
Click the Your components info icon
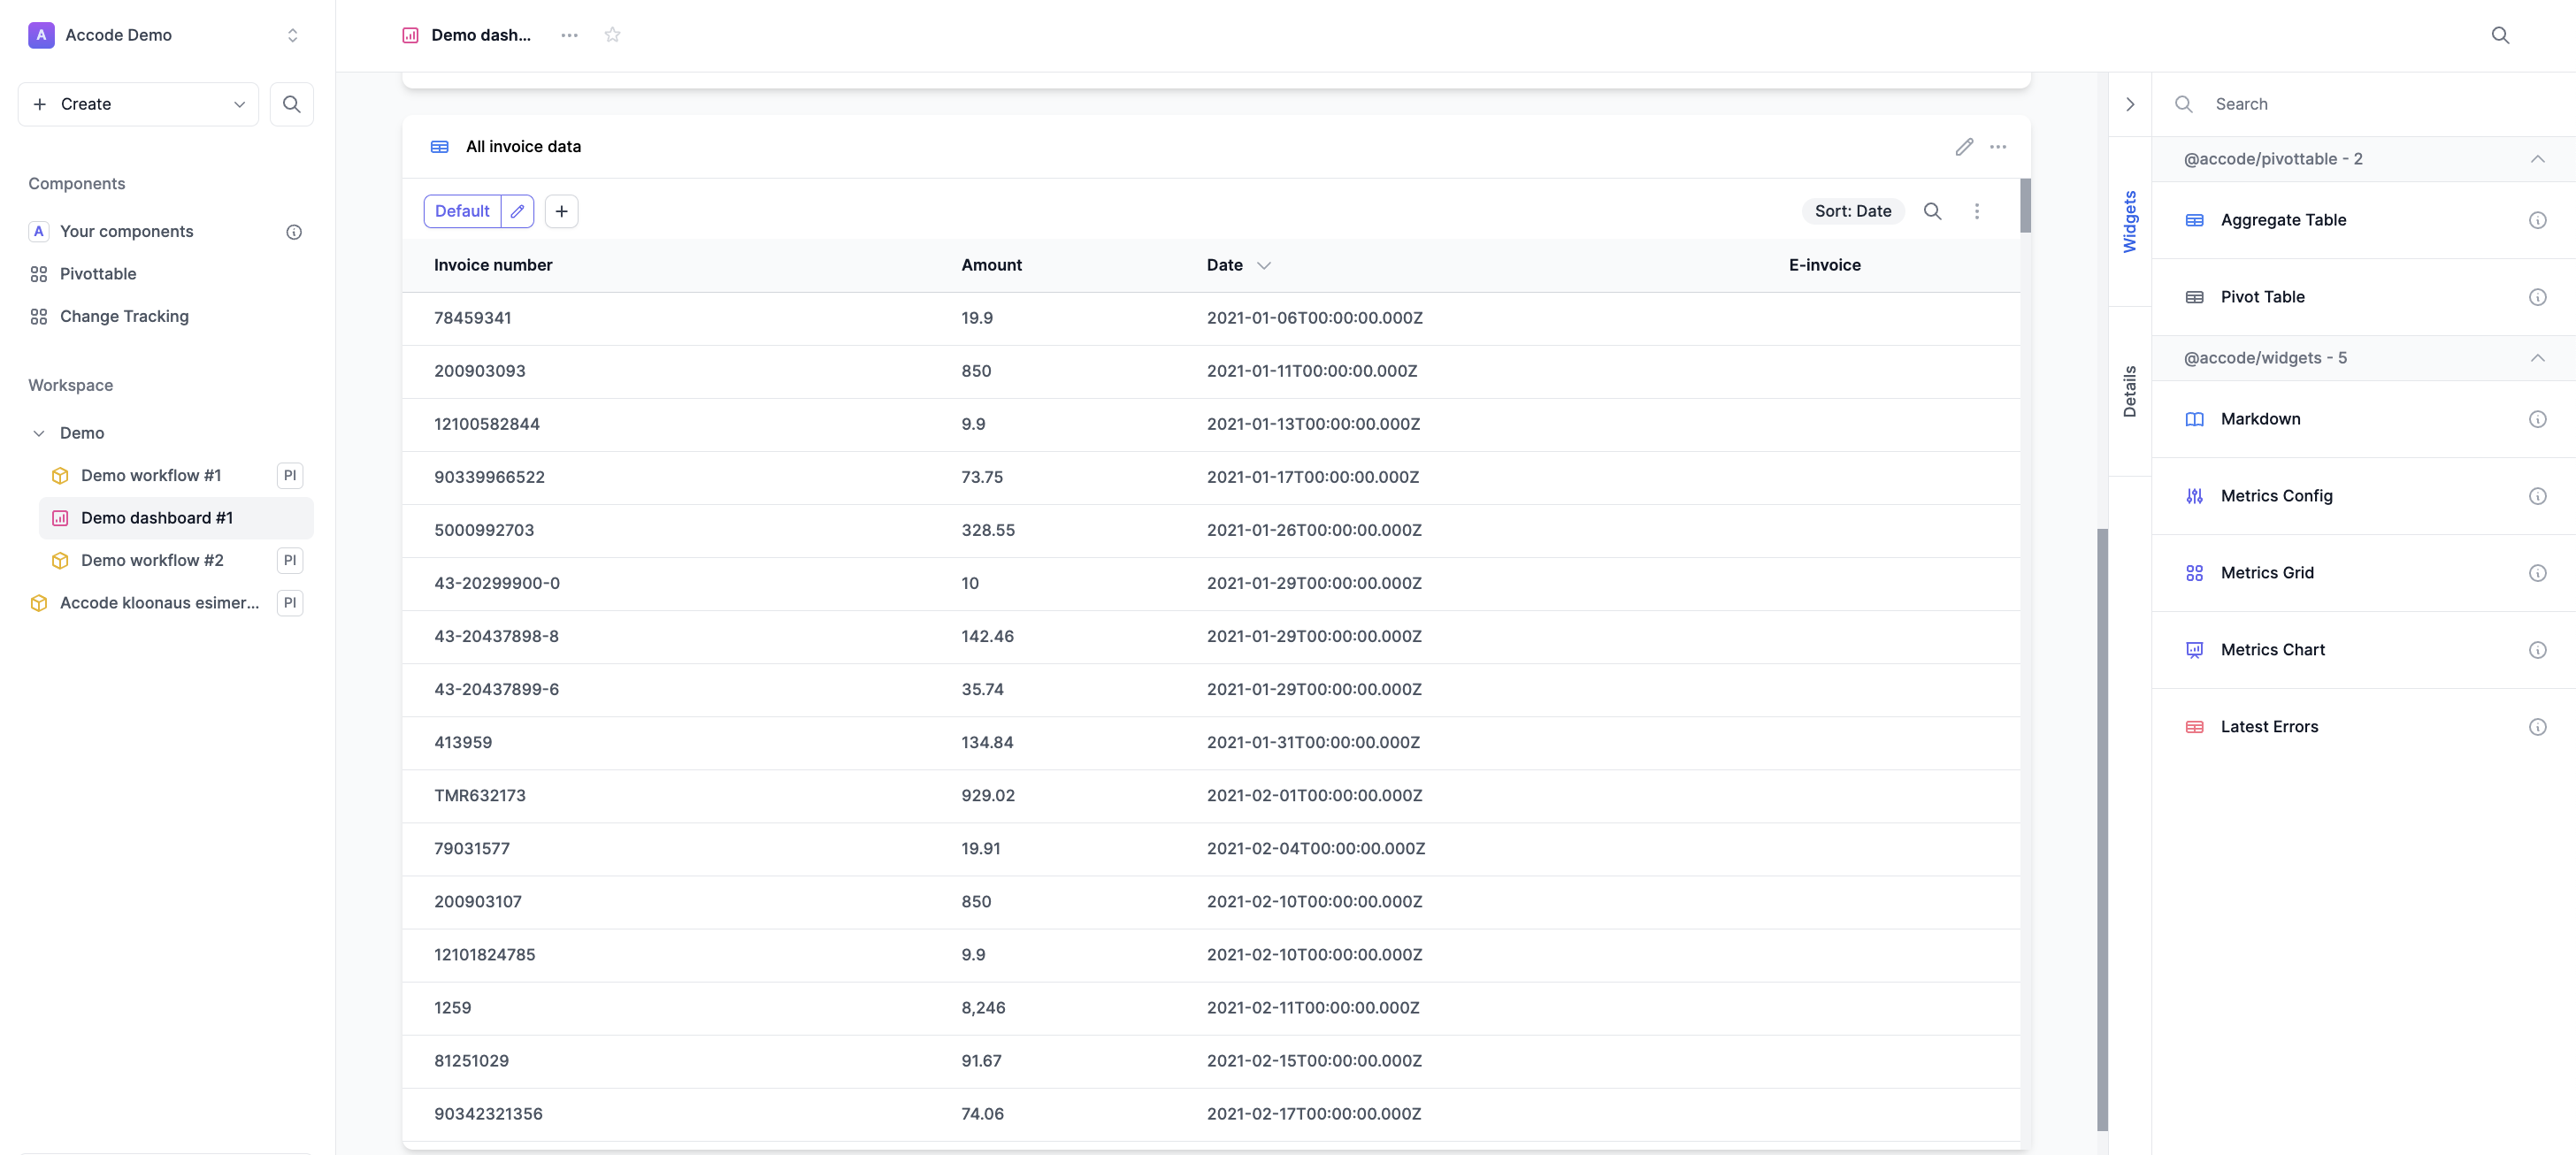(x=294, y=232)
